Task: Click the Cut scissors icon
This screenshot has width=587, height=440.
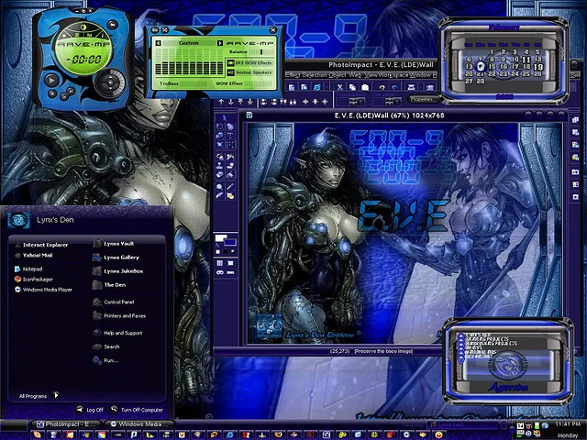Action: [x=340, y=87]
